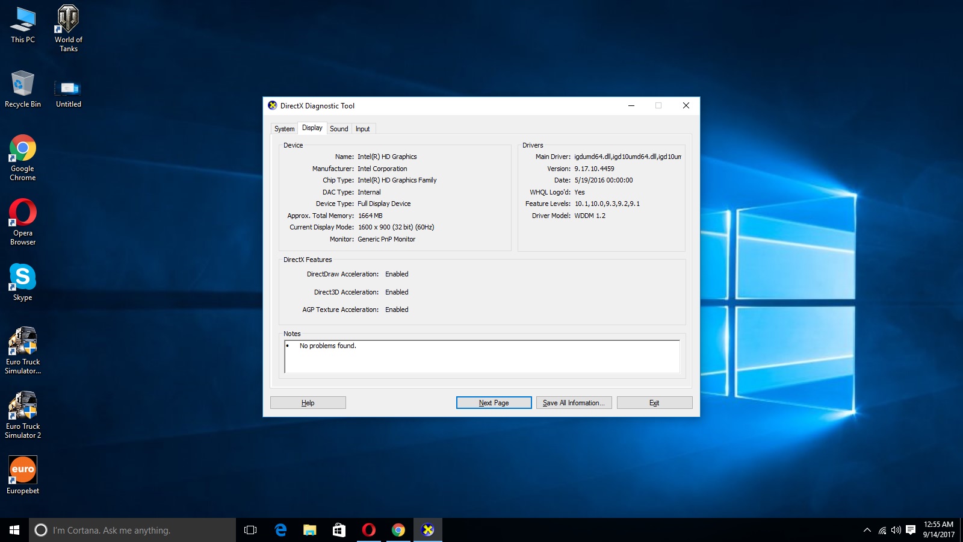
Task: Open the Input tab
Action: (x=362, y=129)
